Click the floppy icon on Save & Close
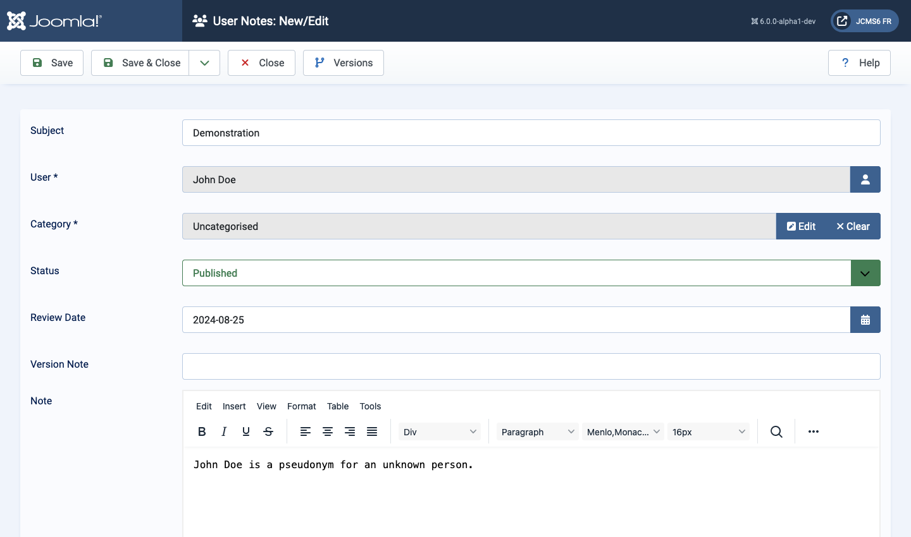911x537 pixels. click(x=108, y=63)
